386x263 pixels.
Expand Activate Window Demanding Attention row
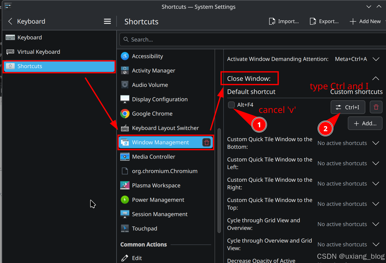(376, 59)
